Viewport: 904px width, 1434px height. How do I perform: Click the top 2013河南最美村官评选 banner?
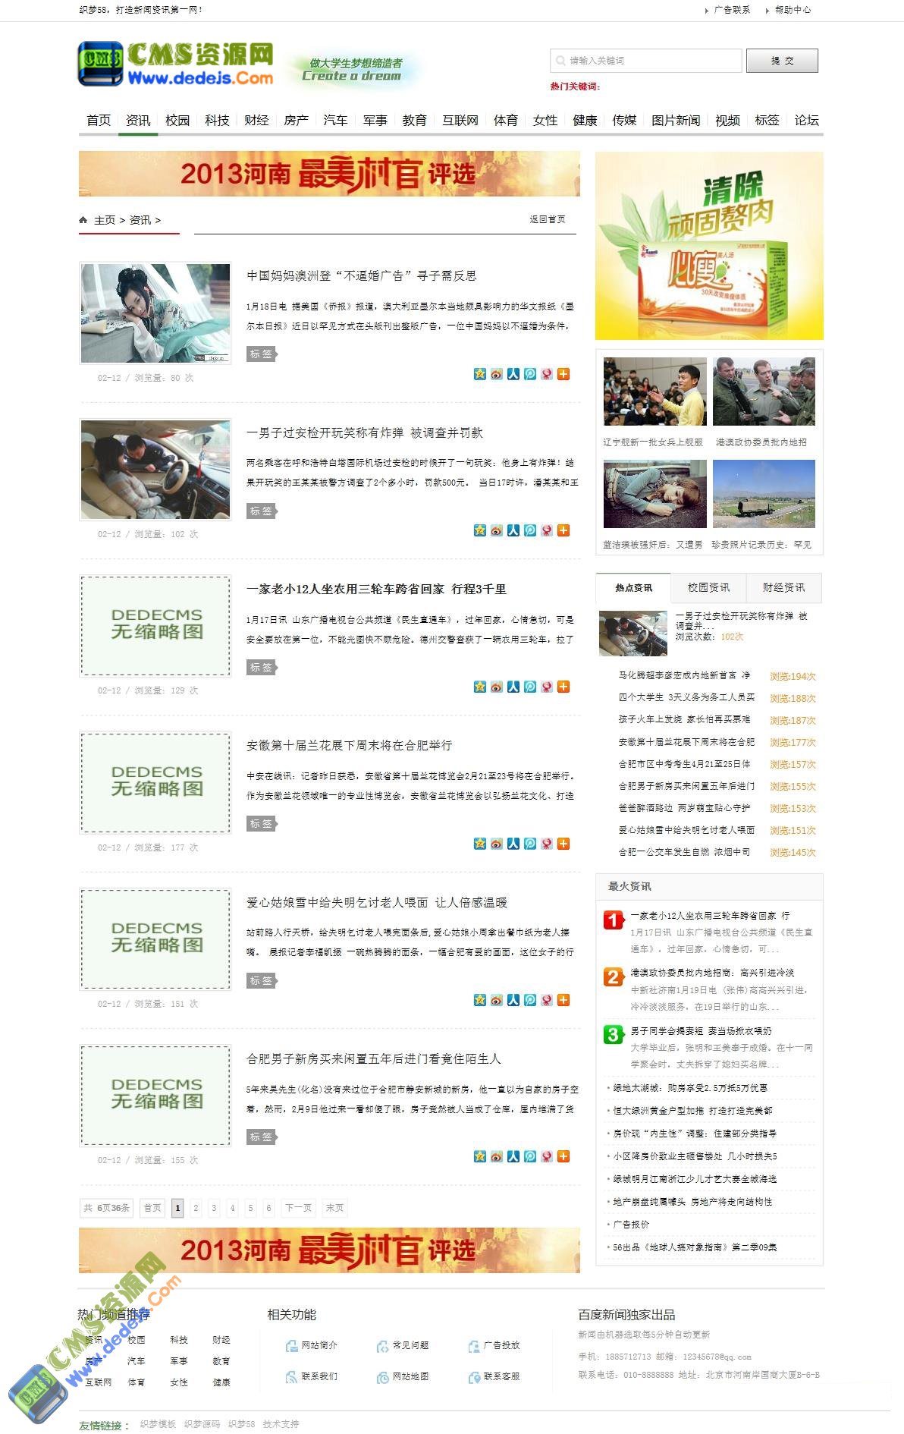coord(329,174)
